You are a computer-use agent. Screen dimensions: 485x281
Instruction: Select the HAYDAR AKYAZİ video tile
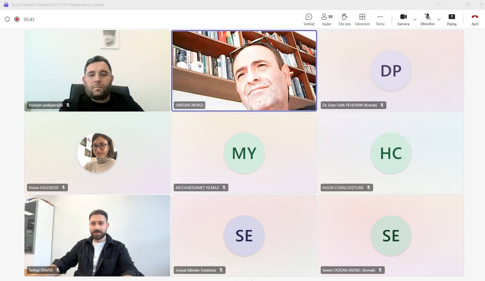pos(244,70)
